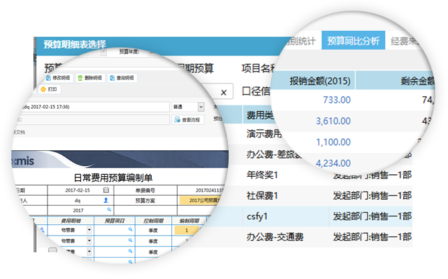Click the 3,610.00 amount link
Viewport: 448px width, 279px height.
[333, 121]
